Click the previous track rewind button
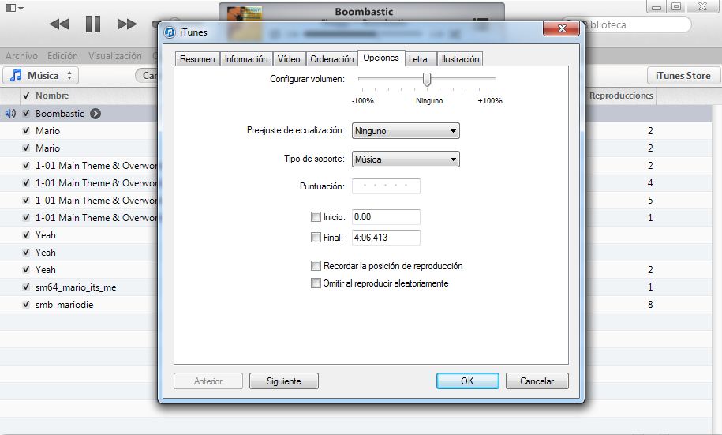Screen dimensions: 722x435 pos(59,24)
